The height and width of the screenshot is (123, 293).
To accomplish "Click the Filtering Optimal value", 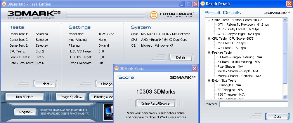I will point(104,45).
